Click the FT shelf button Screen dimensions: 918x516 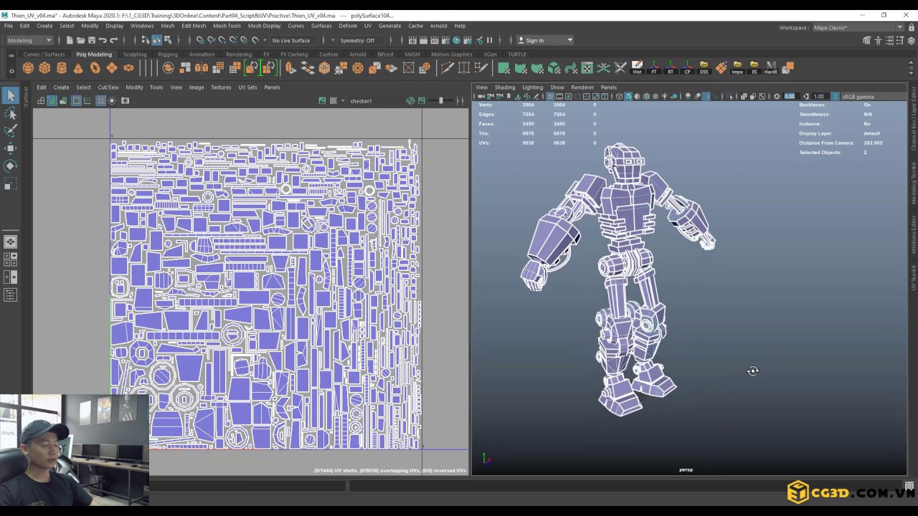(653, 68)
